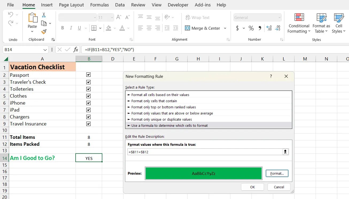The width and height of the screenshot is (349, 199).
Task: Enable Wrap Text
Action: point(197,17)
